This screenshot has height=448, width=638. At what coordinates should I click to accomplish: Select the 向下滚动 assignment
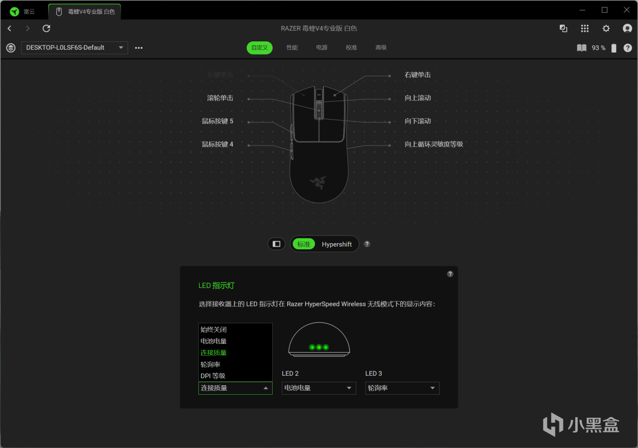point(418,121)
